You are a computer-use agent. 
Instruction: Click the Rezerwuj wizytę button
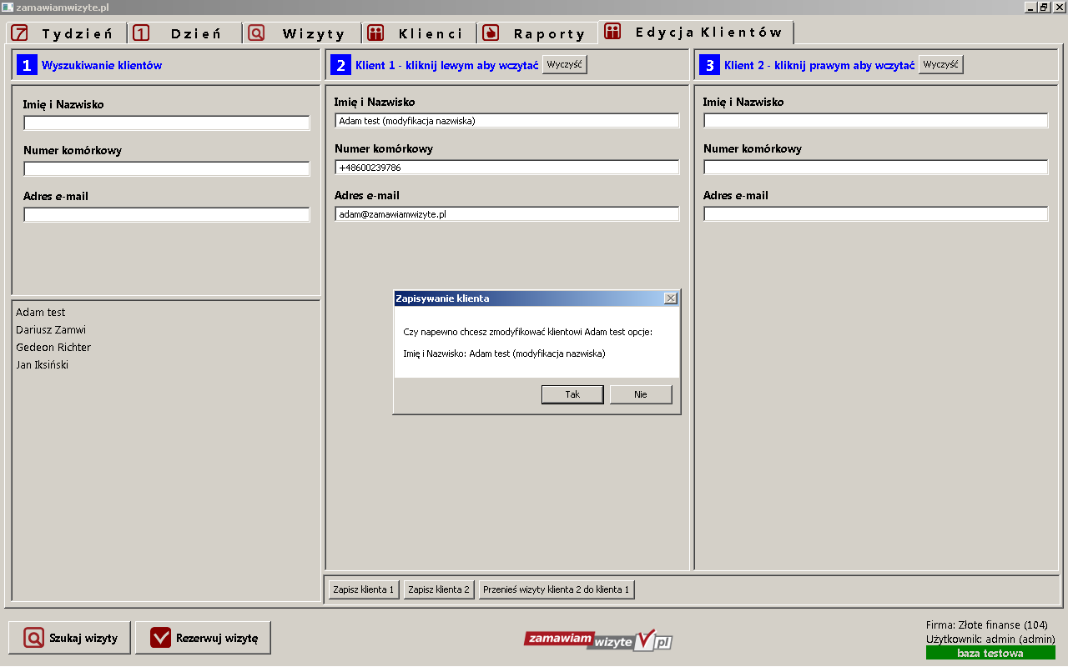click(x=203, y=639)
